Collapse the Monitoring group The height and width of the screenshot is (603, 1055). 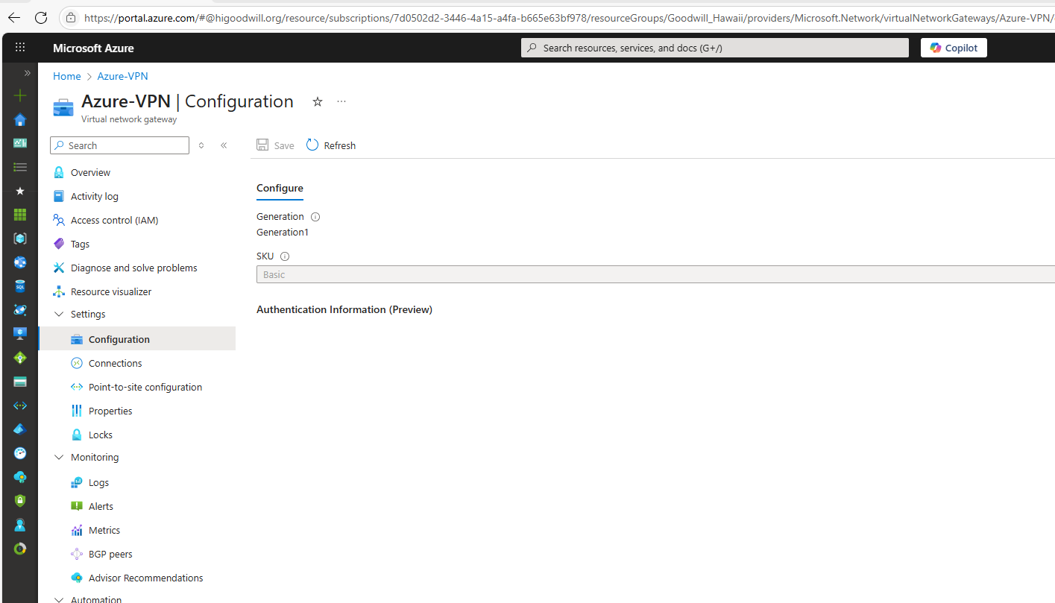click(60, 458)
